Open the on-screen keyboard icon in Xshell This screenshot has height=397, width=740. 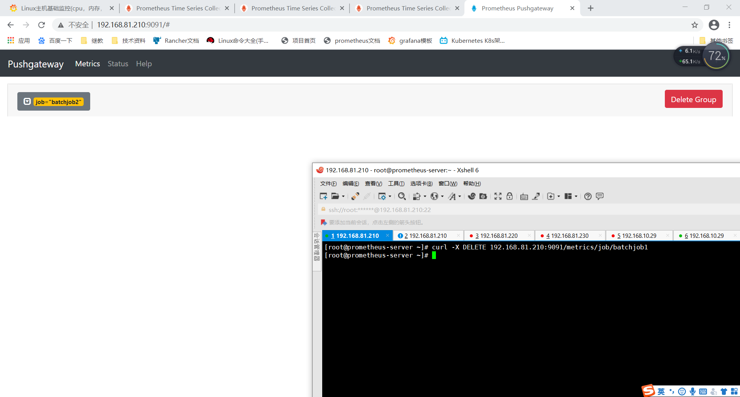pyautogui.click(x=524, y=196)
